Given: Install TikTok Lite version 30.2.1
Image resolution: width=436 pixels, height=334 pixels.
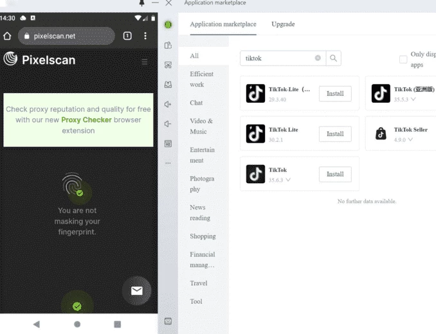Looking at the screenshot, I should click(335, 134).
